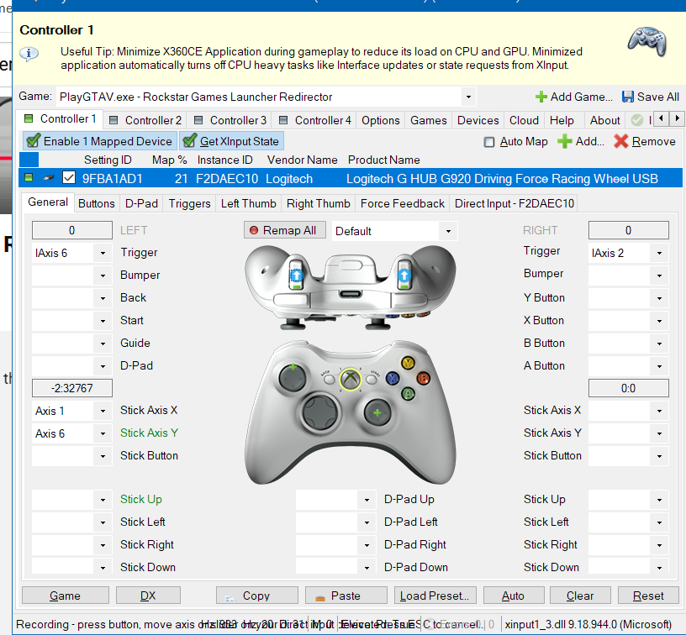Screen dimensions: 686x635
Task: Open the Game selection dropdown
Action: click(468, 97)
